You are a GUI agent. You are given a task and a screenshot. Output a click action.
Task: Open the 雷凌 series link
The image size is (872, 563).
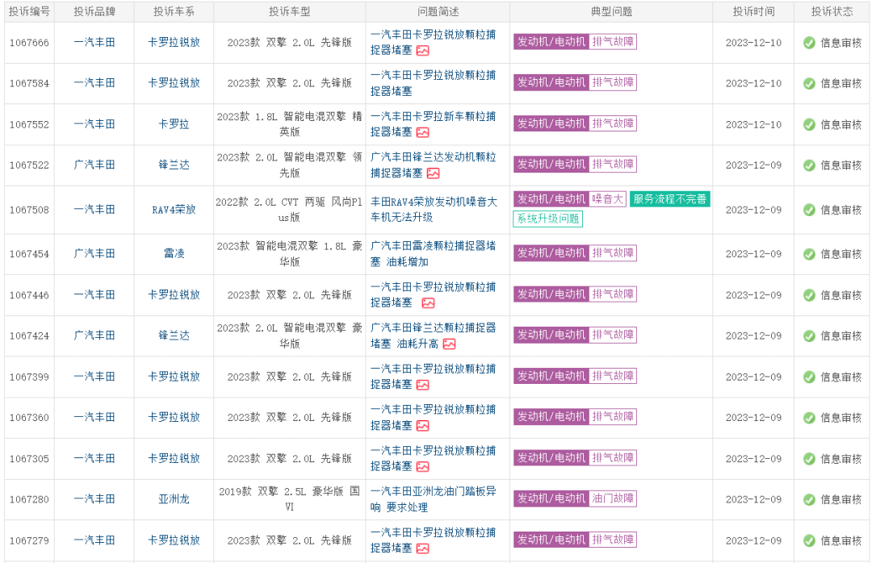174,253
